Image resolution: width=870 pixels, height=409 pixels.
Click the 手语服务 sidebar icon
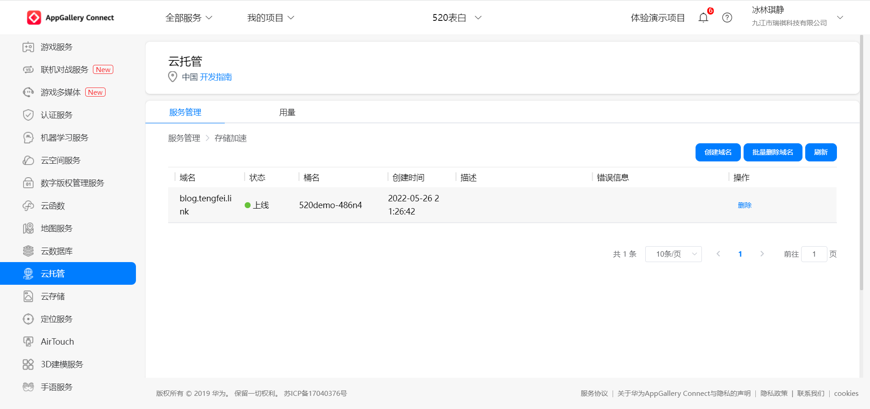[x=28, y=387]
